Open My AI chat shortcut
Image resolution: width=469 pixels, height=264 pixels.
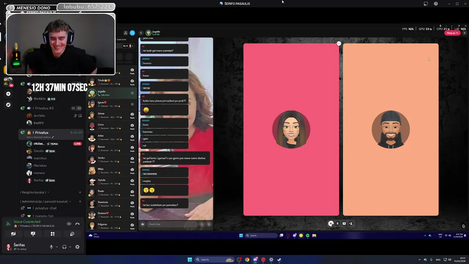pos(128,46)
